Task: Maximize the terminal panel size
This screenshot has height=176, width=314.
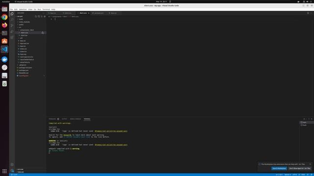Action: pos(309,119)
